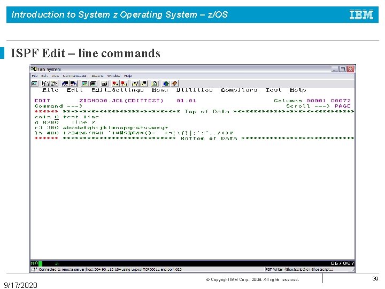Open ISPF Menu action bar choice
385x289 pixels.
pos(160,90)
